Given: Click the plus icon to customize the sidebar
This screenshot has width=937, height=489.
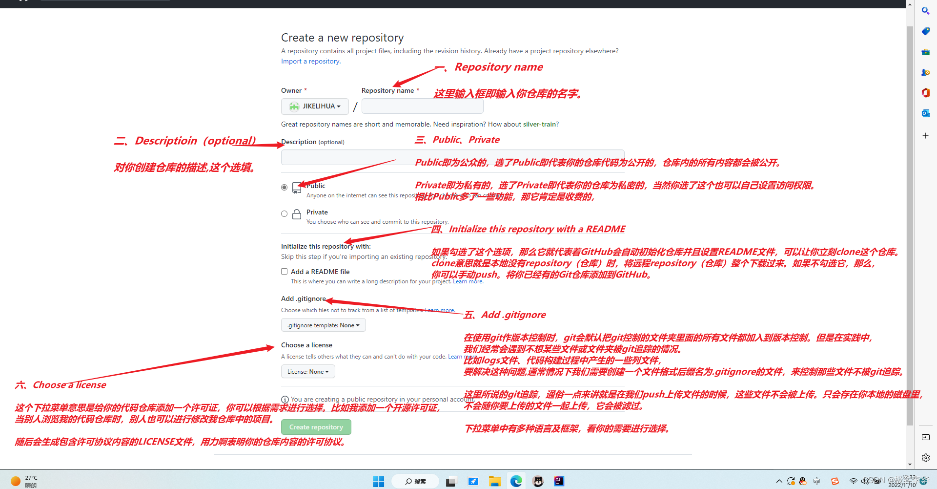Looking at the screenshot, I should (x=925, y=135).
